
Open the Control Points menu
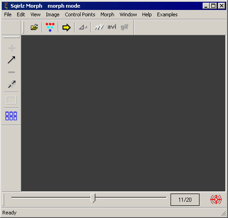pos(80,14)
